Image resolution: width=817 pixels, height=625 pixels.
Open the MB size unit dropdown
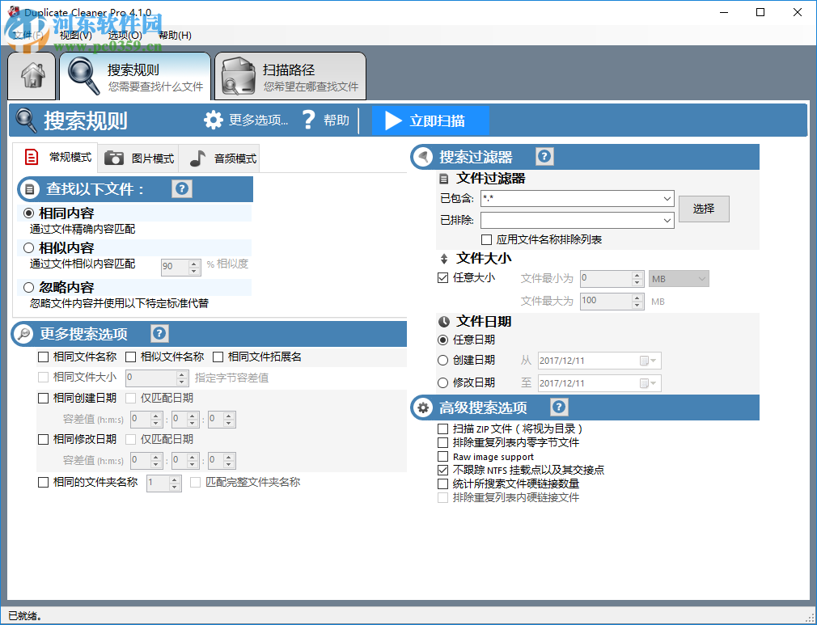(x=701, y=278)
